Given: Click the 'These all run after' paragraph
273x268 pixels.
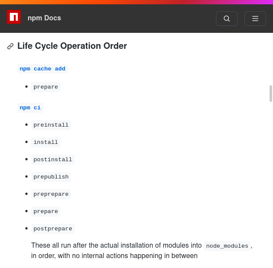Looking at the screenshot, I should (x=142, y=250).
